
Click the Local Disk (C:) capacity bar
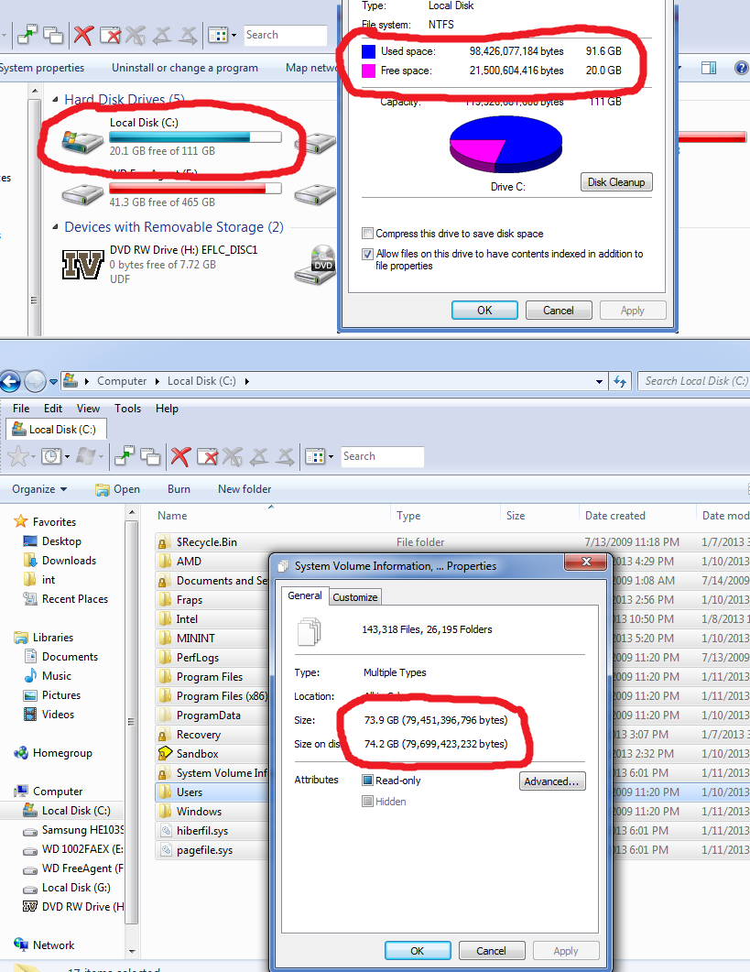195,137
